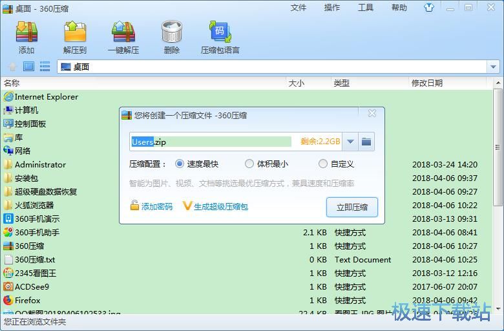Click the lock icon beside 添加密码
Image resolution: width=504 pixels, height=331 pixels.
(x=134, y=206)
